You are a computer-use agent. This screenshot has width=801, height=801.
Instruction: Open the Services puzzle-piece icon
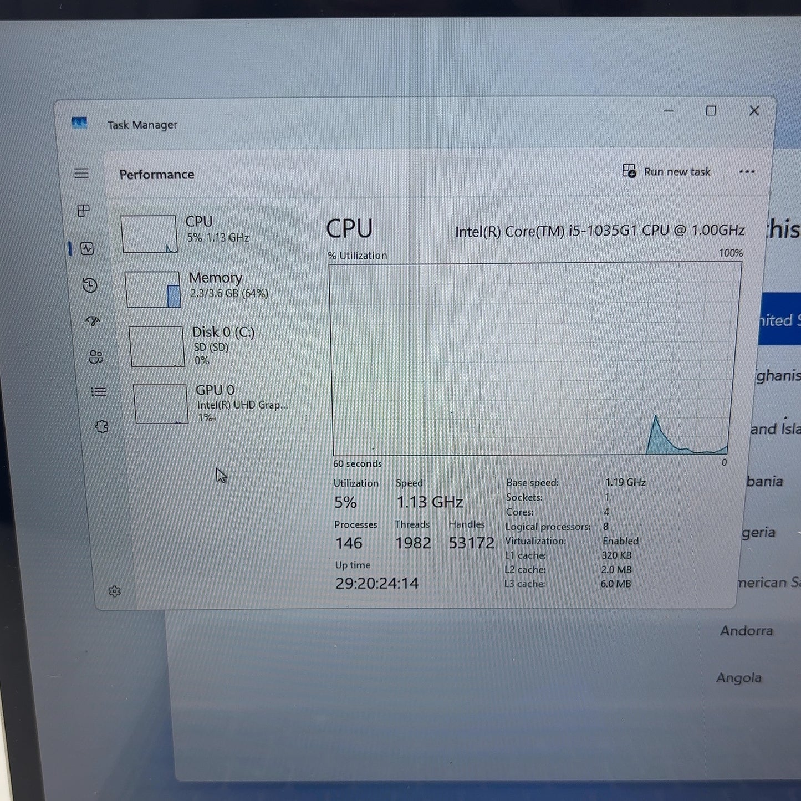tap(101, 426)
